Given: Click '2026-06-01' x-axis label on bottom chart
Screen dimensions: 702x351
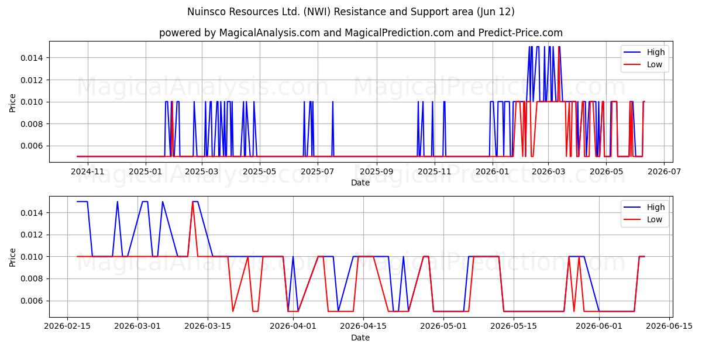Looking at the screenshot, I should pyautogui.click(x=599, y=326).
